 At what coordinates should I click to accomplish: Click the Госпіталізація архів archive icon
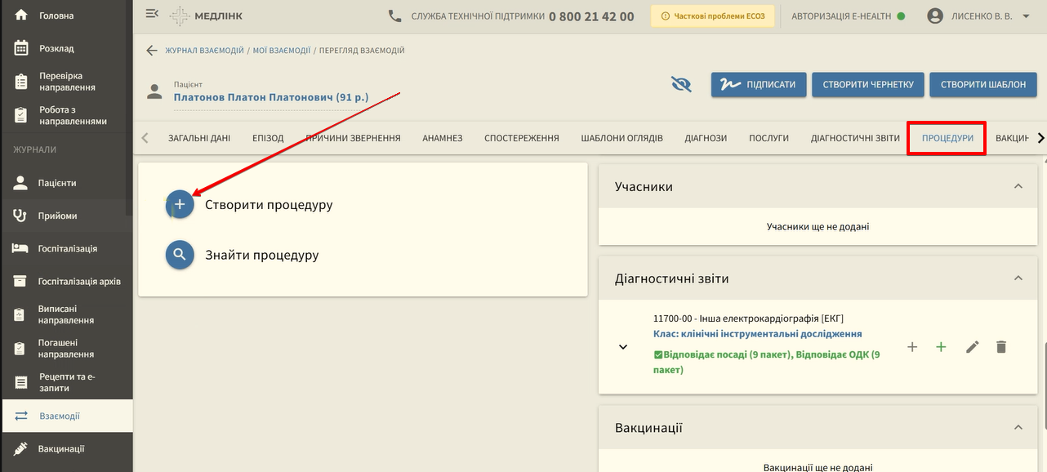[x=21, y=281]
